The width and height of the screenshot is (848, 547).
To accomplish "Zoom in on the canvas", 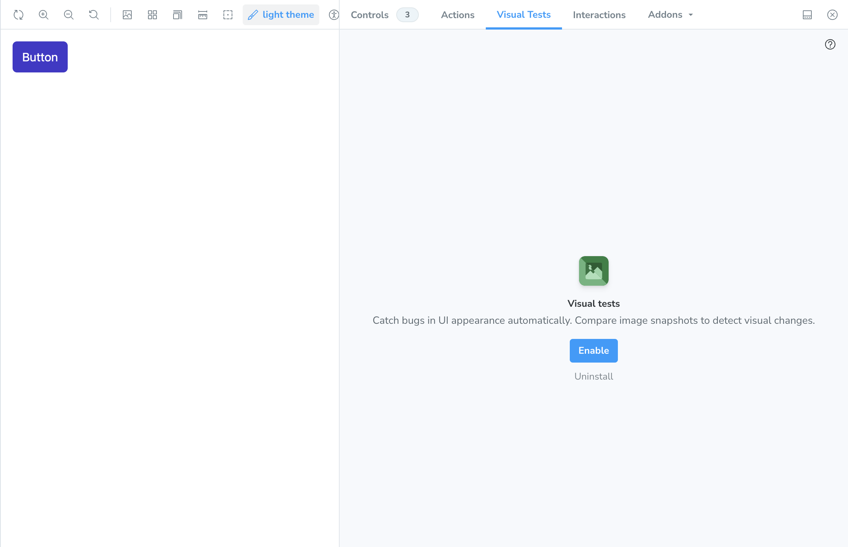I will click(x=43, y=15).
